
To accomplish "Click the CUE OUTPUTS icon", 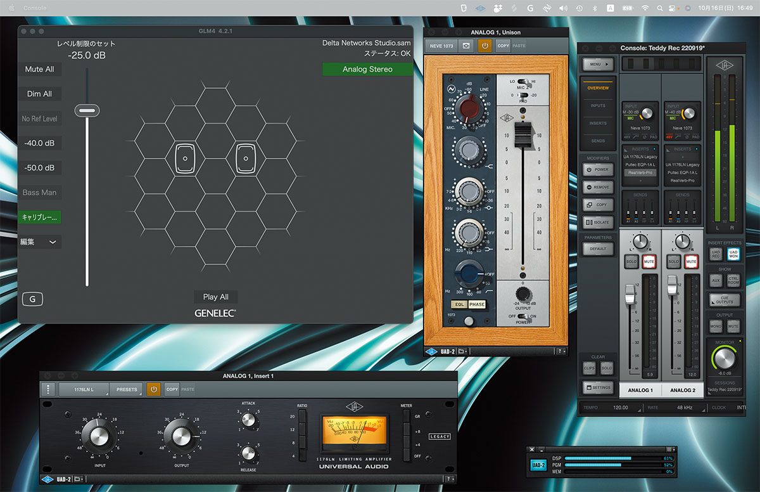I will point(725,300).
